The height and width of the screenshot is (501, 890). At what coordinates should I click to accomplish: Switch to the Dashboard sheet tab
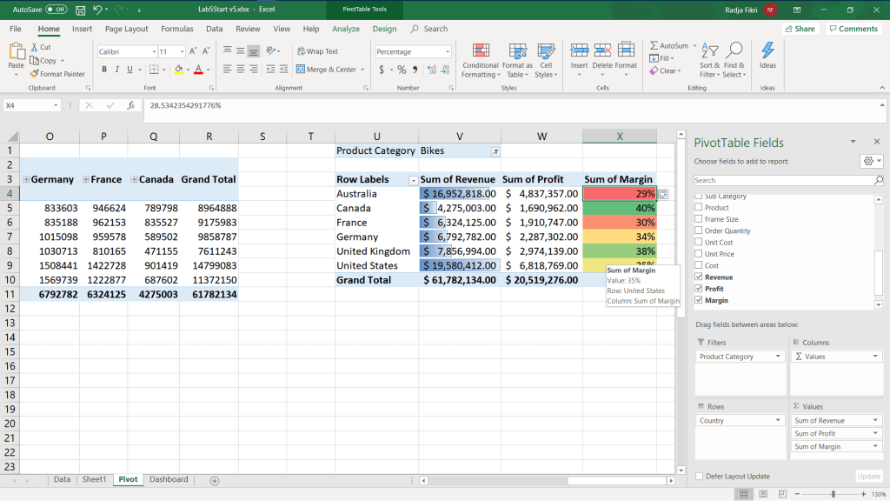(x=168, y=479)
